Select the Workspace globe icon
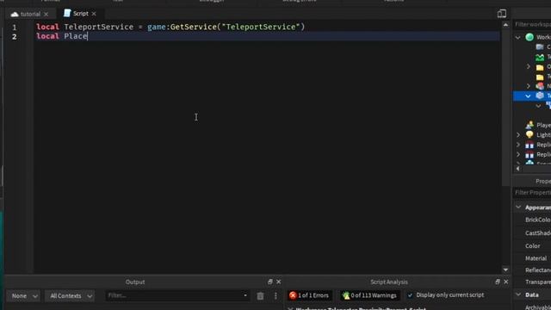The height and width of the screenshot is (310, 551). click(529, 37)
